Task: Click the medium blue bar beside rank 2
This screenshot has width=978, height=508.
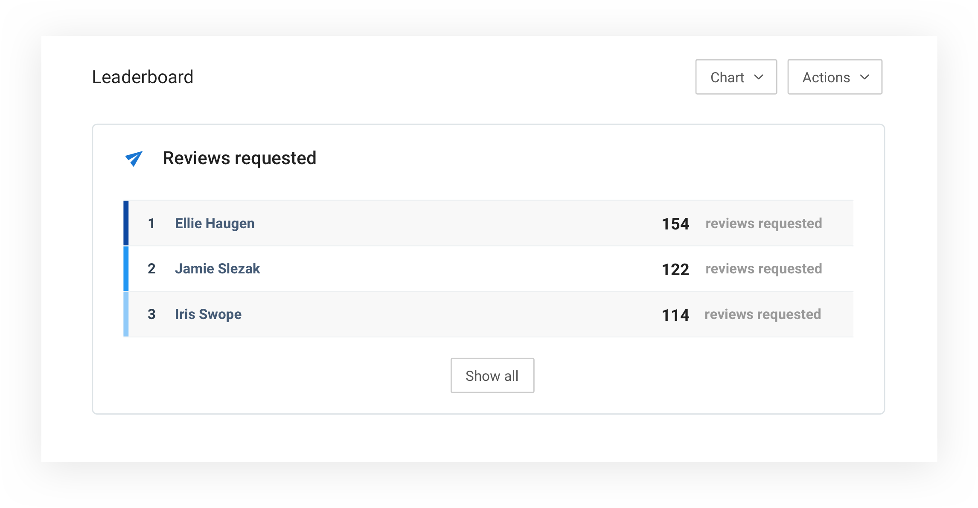Action: coord(126,269)
